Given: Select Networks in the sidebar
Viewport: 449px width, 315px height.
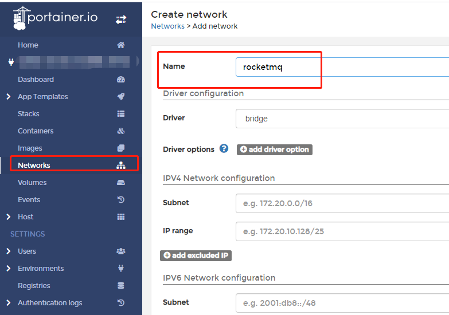Looking at the screenshot, I should click(34, 166).
